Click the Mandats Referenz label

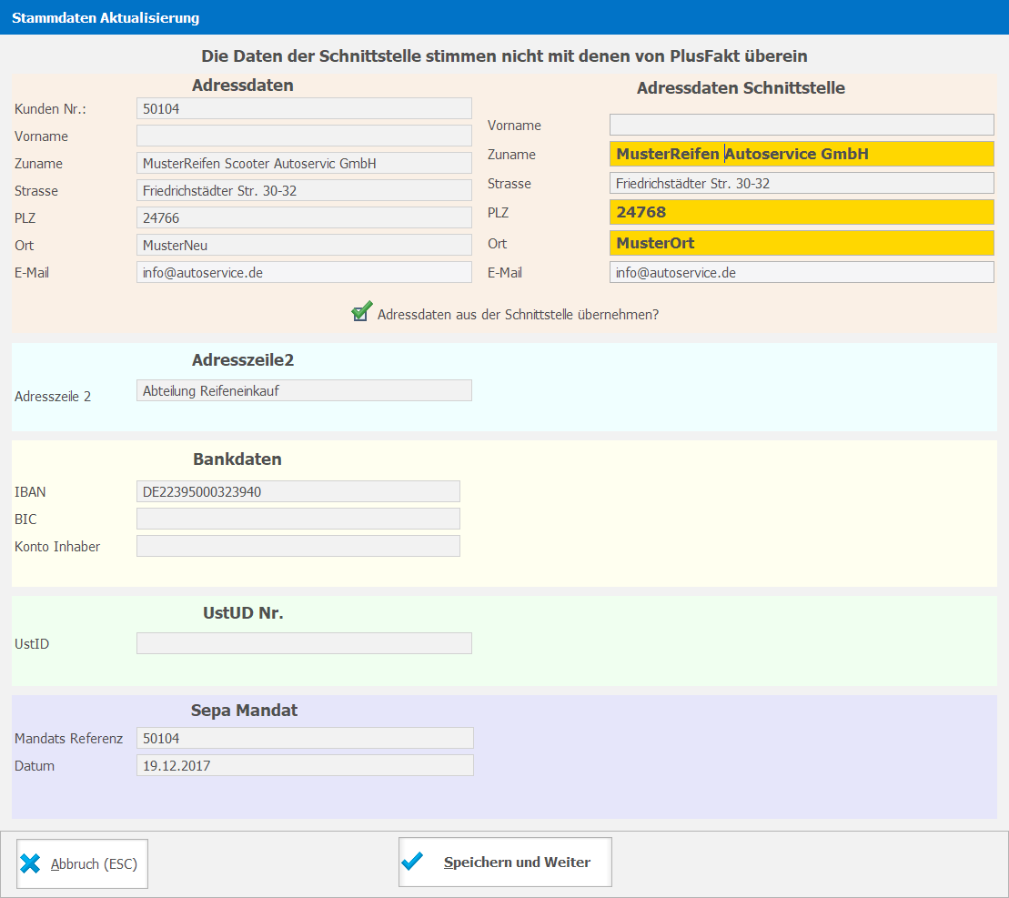click(68, 739)
